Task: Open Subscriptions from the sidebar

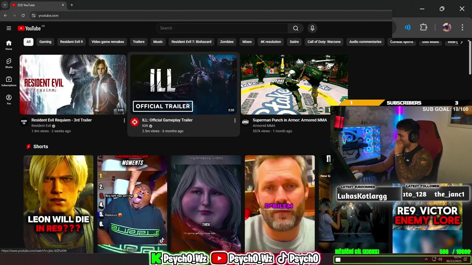Action: pos(9,81)
